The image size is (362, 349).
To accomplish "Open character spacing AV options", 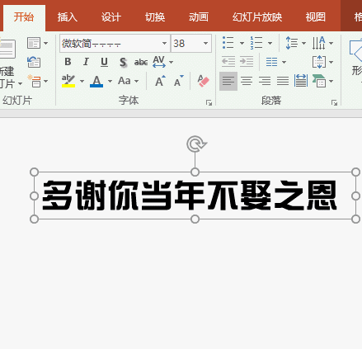I will [x=162, y=62].
